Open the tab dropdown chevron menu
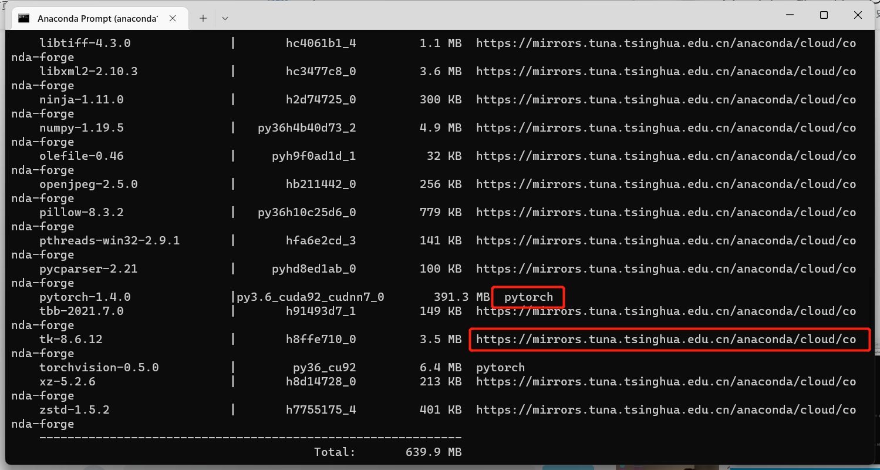The width and height of the screenshot is (880, 470). 225,18
